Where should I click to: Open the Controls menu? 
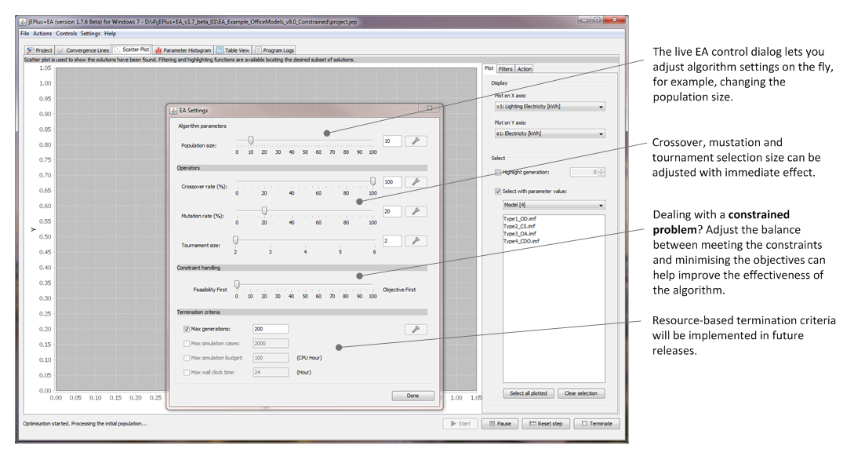(x=67, y=34)
